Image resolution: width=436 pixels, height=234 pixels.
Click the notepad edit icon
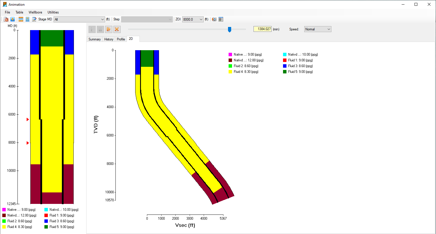point(34,19)
